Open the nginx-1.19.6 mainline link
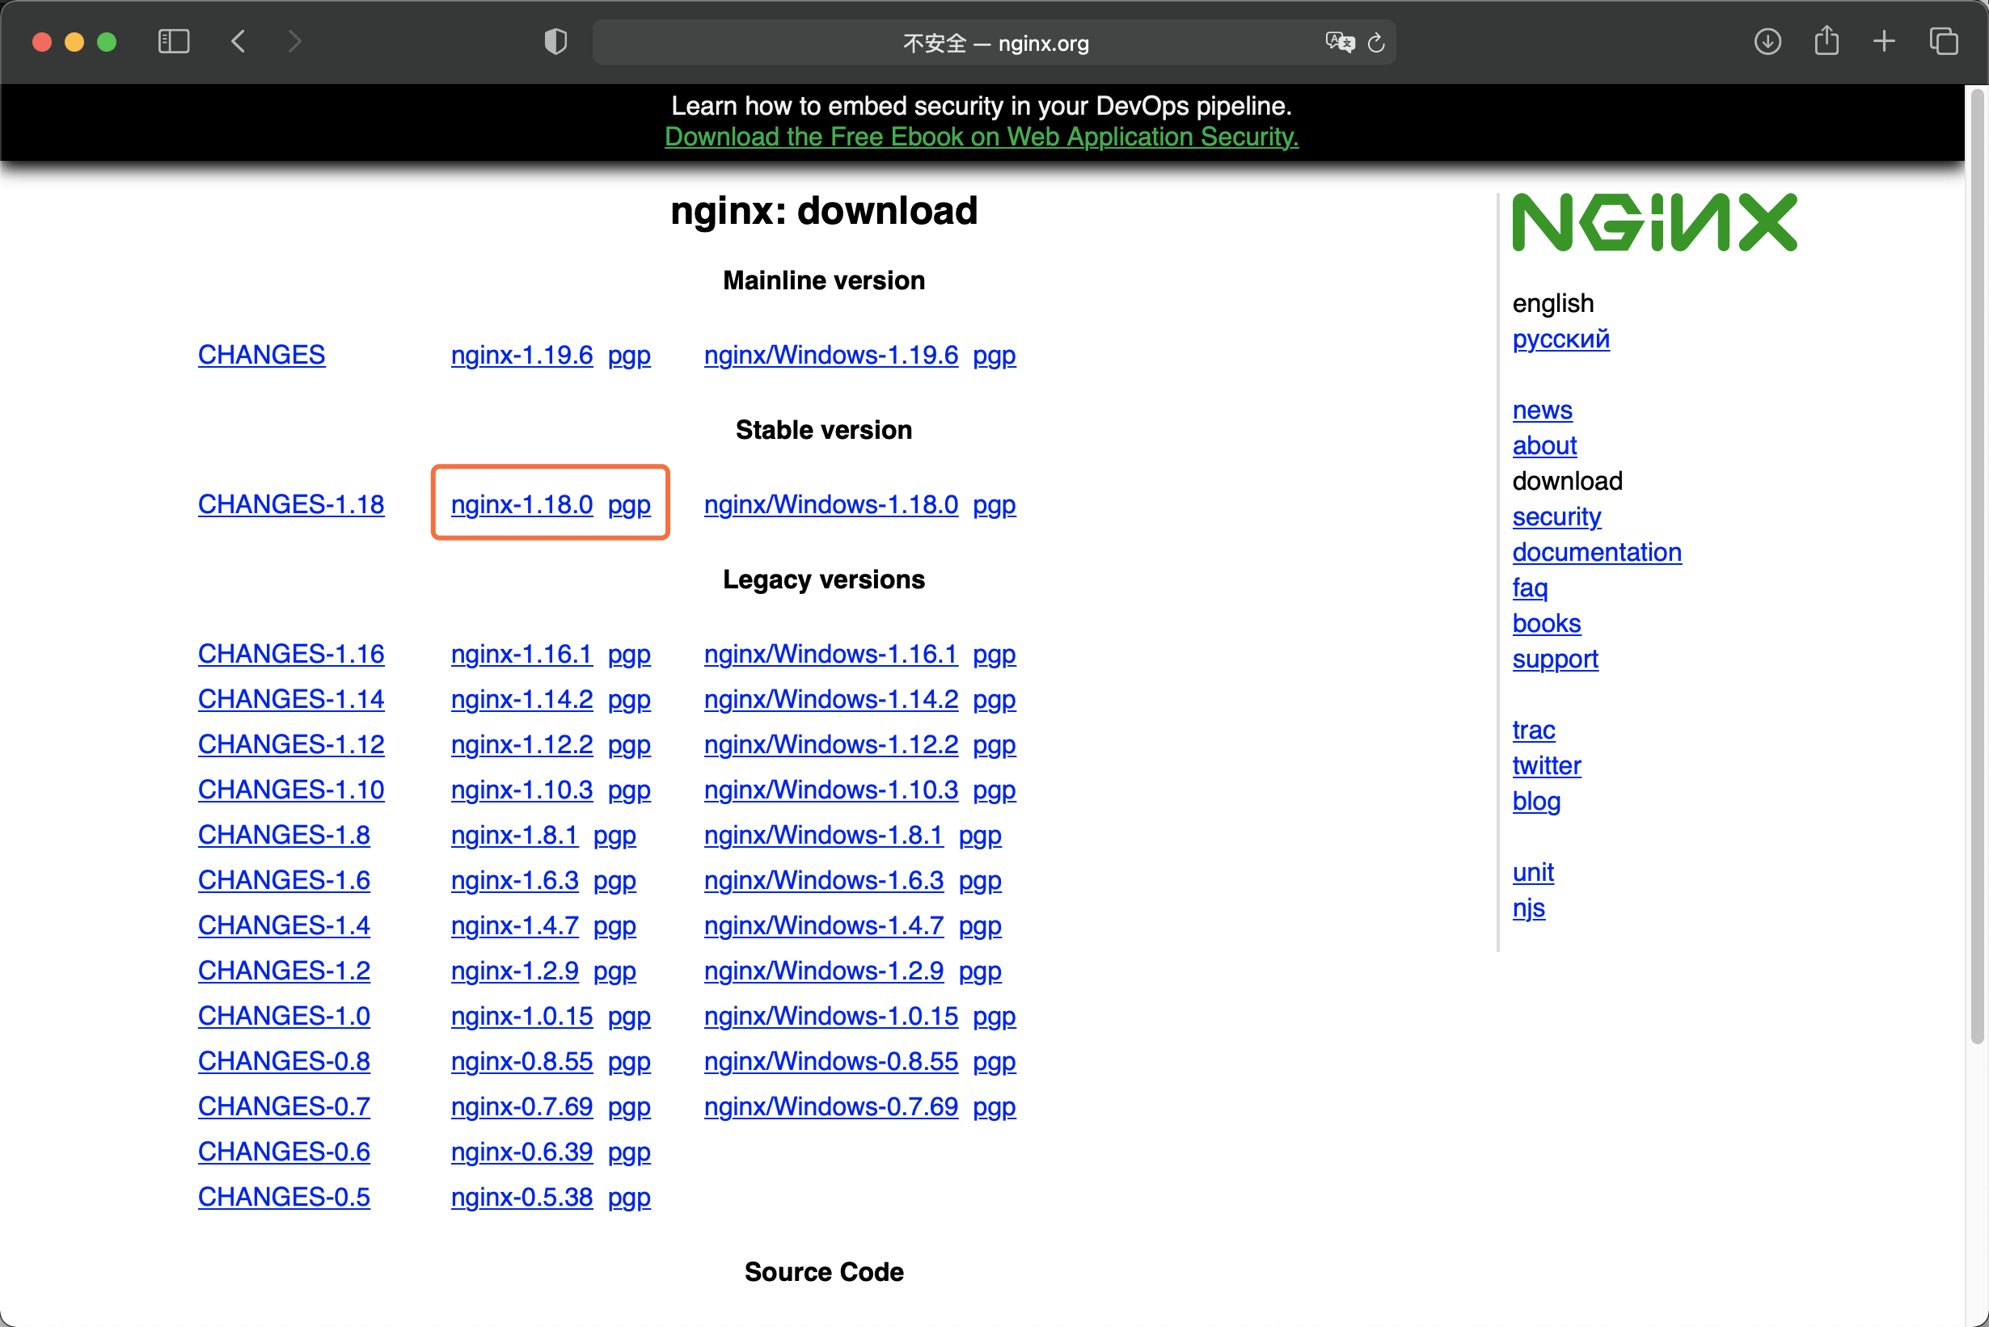 click(522, 355)
